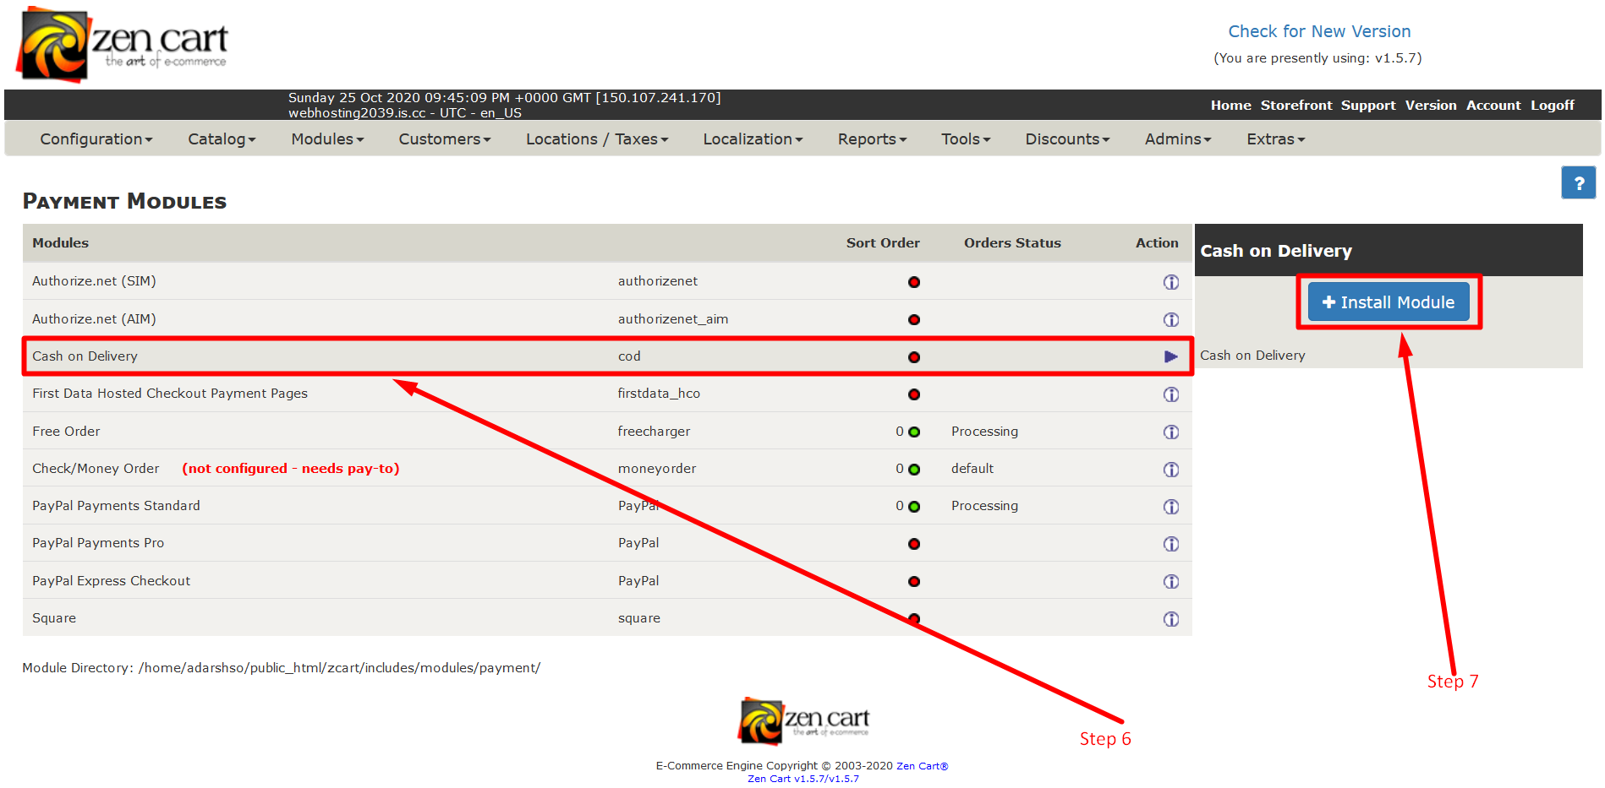The height and width of the screenshot is (788, 1605).
Task: Click Logoff in the top bar
Action: (x=1553, y=106)
